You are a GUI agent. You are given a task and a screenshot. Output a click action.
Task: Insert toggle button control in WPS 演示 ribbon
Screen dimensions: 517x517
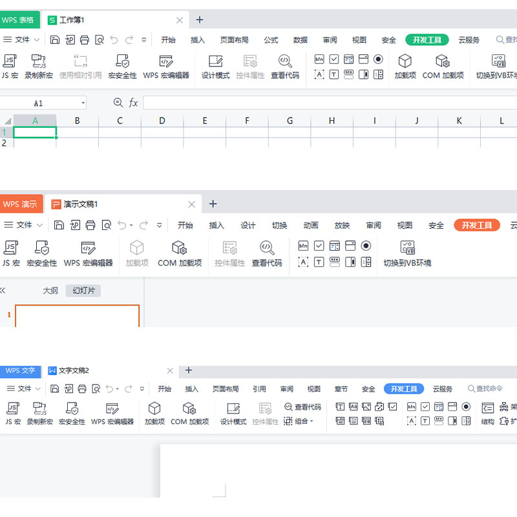coord(334,262)
